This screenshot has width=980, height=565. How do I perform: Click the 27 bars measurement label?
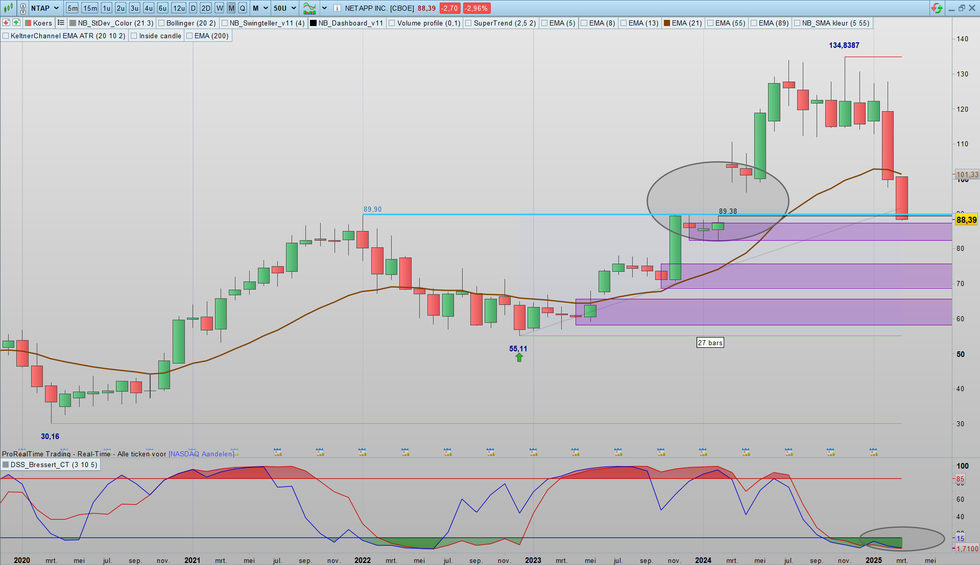click(x=710, y=343)
